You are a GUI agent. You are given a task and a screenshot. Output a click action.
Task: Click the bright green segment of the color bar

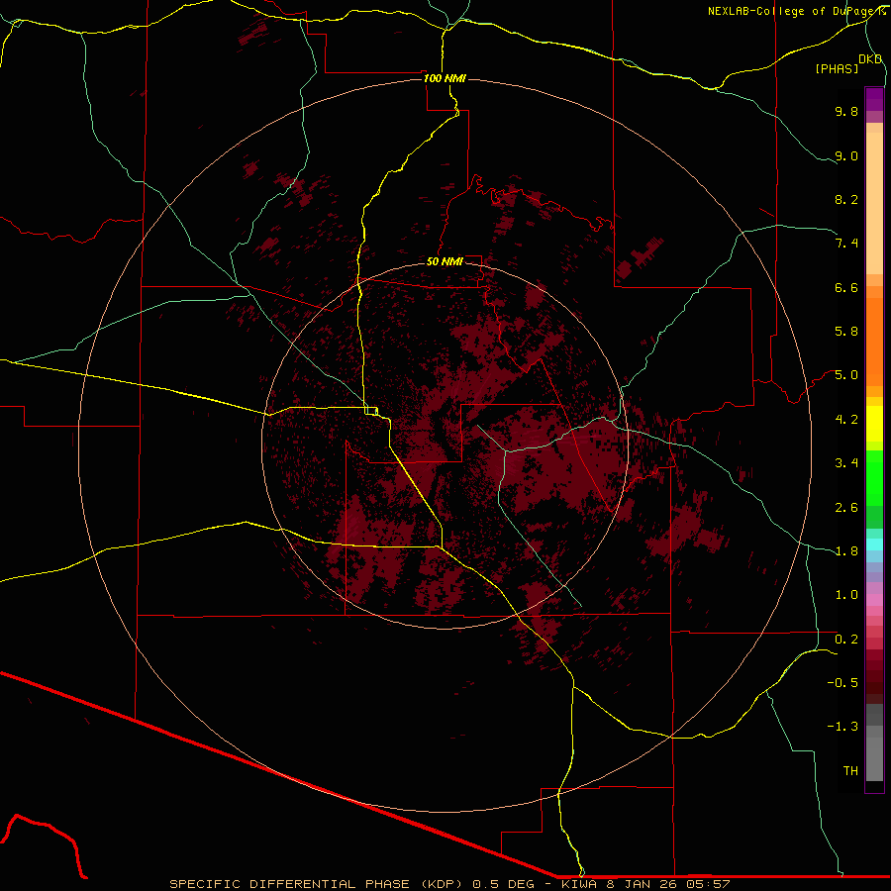(874, 478)
